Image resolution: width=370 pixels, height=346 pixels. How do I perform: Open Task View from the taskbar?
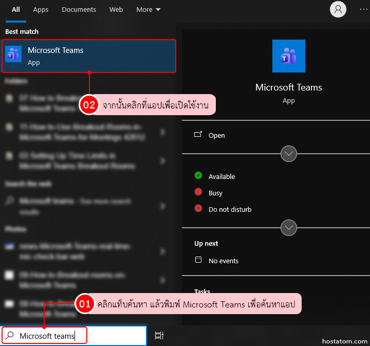coord(159,335)
